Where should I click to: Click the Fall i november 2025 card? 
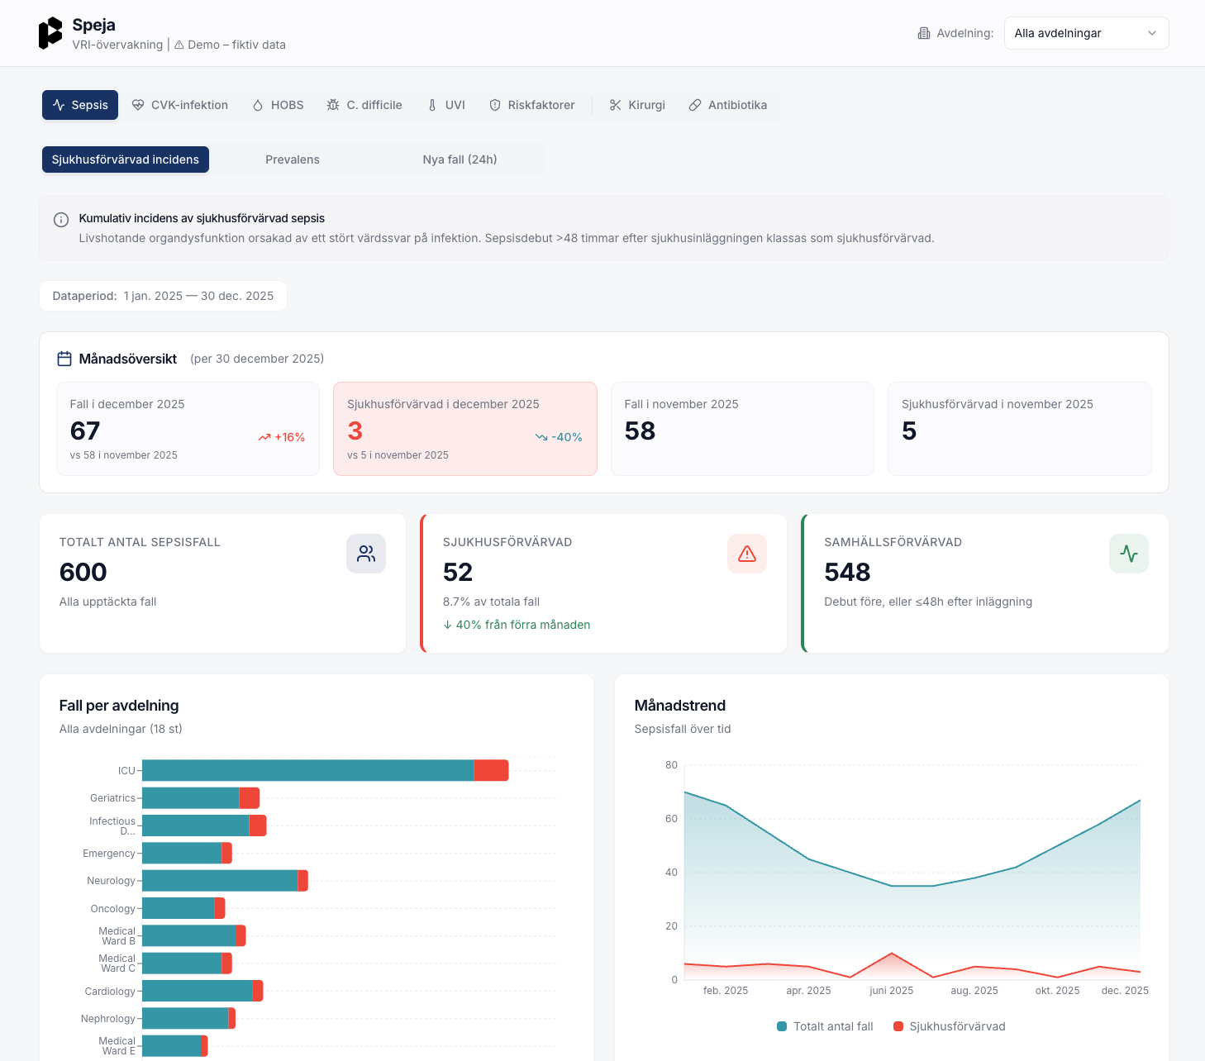(x=742, y=429)
